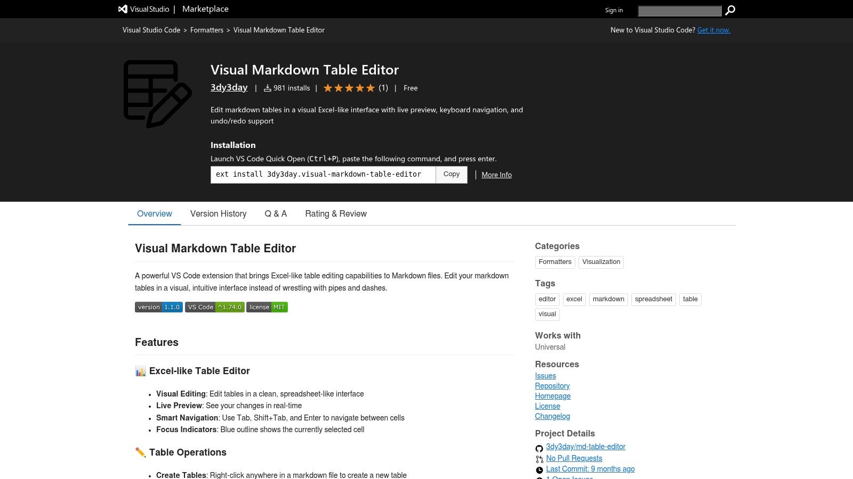
Task: Switch to the Version History tab
Action: point(219,213)
